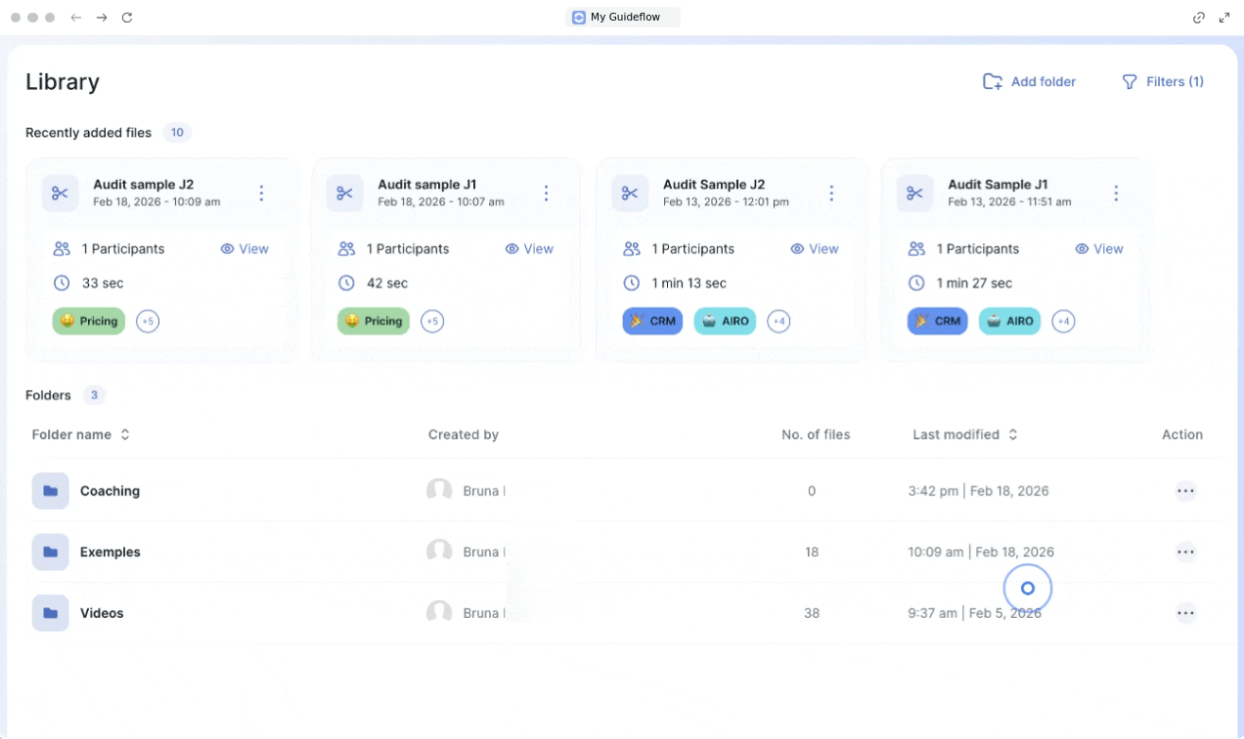This screenshot has height=739, width=1244.
Task: Click the Add folder icon button
Action: (x=993, y=82)
